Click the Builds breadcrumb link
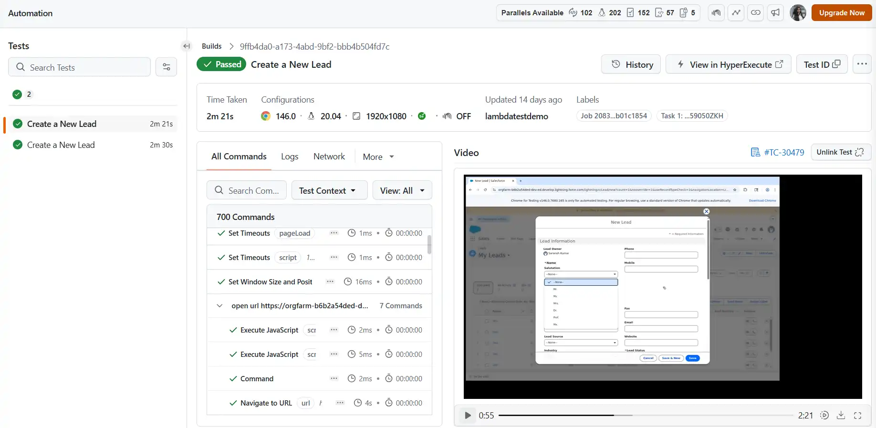 [x=211, y=46]
